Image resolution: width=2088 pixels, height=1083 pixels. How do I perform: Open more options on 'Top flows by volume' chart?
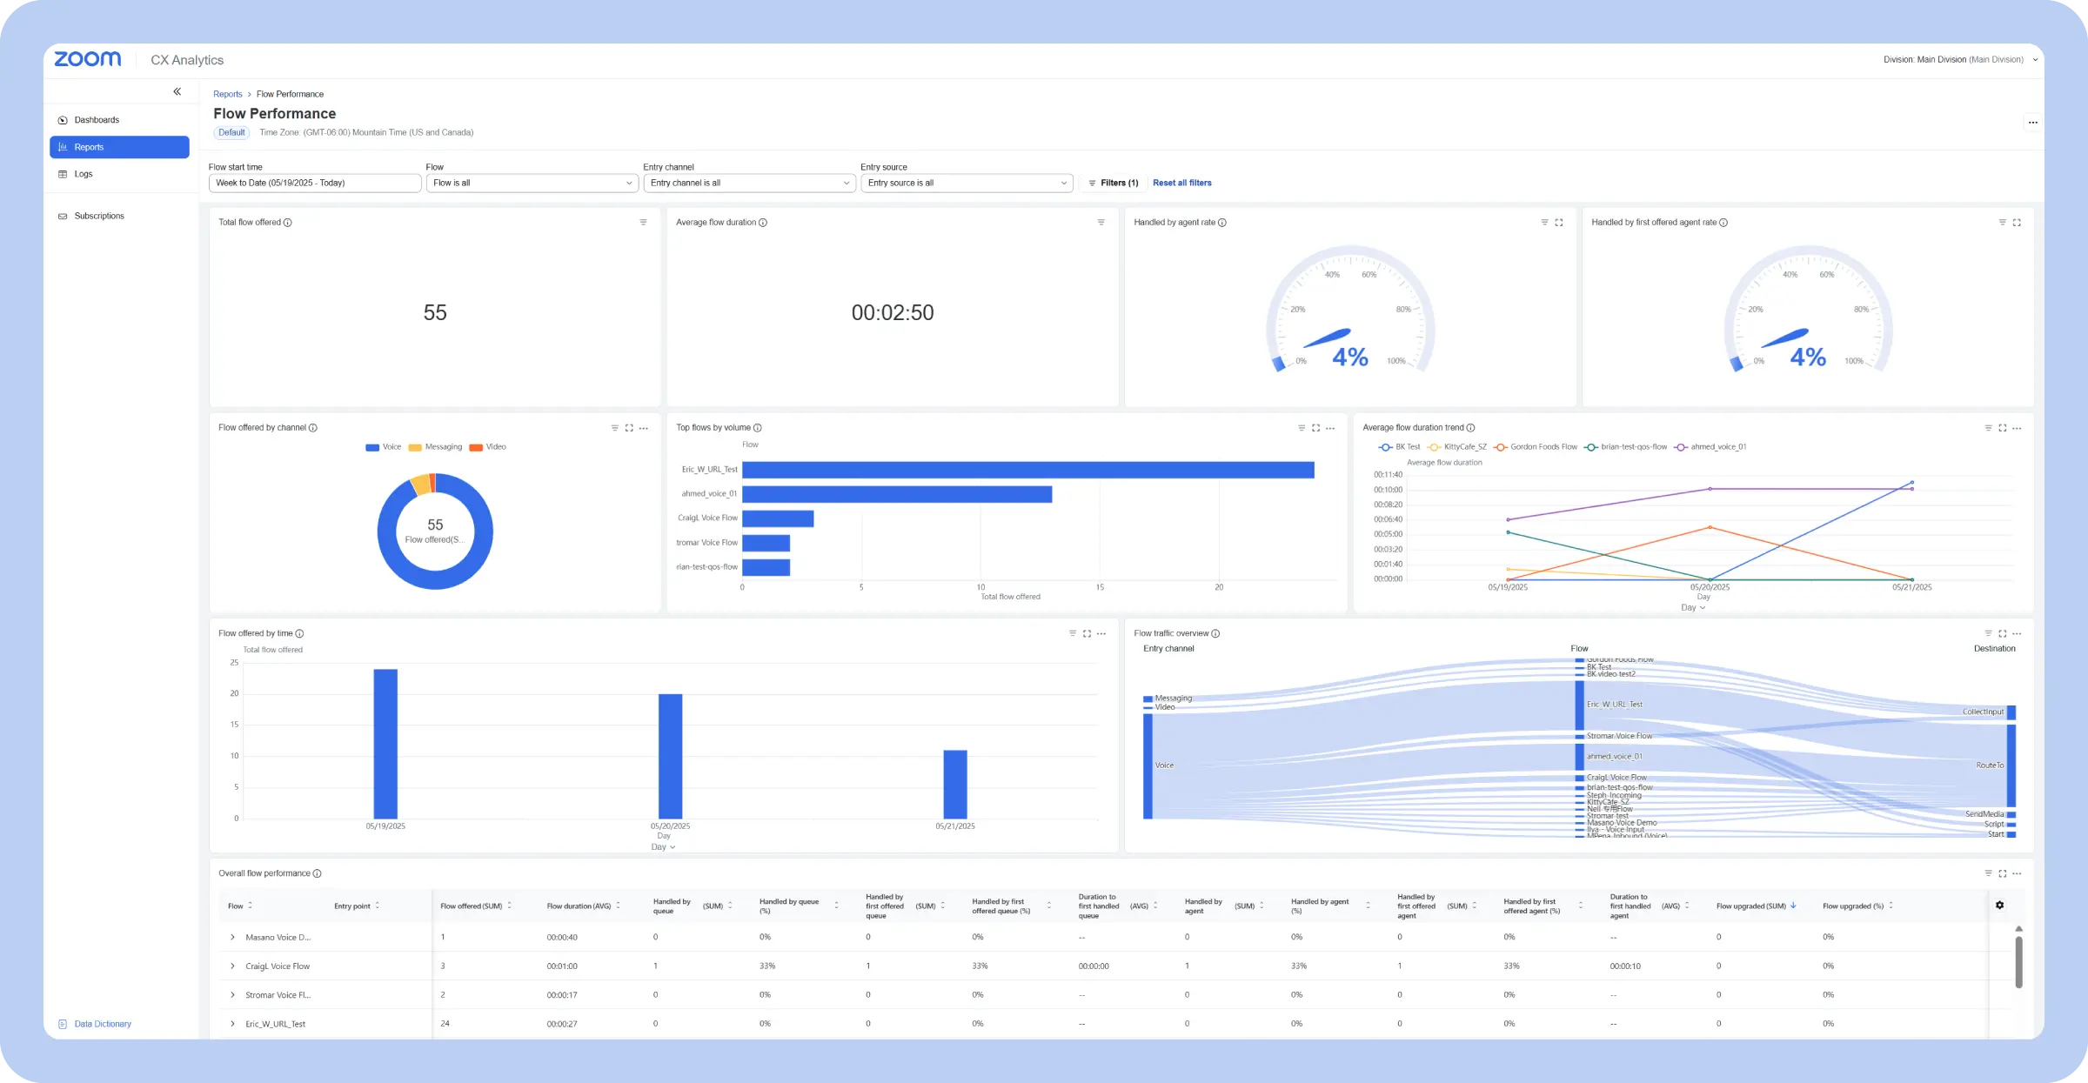click(x=1330, y=428)
